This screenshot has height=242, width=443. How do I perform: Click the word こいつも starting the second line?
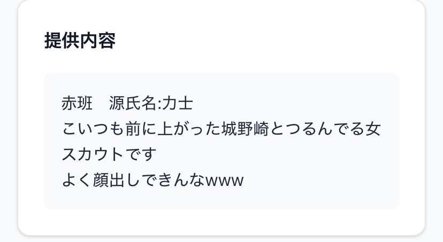click(x=93, y=129)
